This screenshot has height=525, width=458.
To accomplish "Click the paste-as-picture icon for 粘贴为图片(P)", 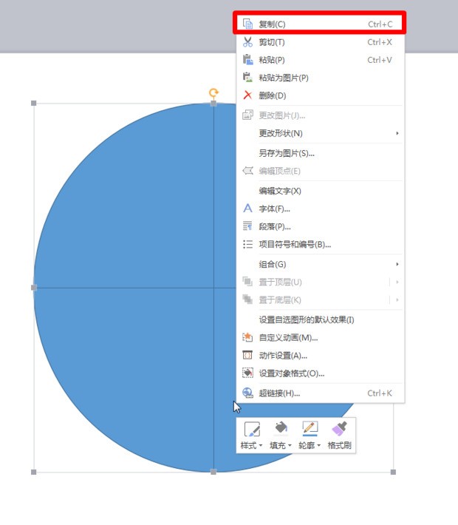I will pos(247,78).
